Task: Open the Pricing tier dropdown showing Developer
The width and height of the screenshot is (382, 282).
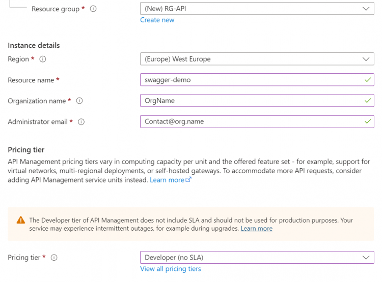Action: (257, 258)
